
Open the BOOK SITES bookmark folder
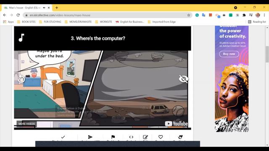(x=26, y=22)
